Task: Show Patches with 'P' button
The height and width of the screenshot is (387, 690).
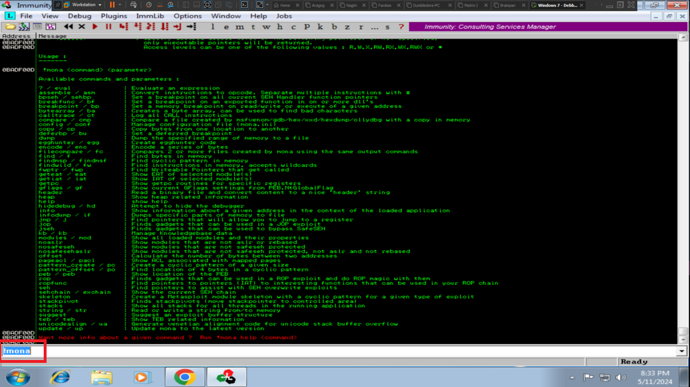Action: tap(307, 26)
